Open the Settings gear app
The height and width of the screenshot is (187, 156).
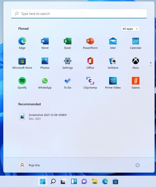pos(67,63)
